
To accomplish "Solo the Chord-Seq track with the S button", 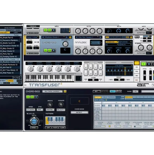I will point(138,37).
